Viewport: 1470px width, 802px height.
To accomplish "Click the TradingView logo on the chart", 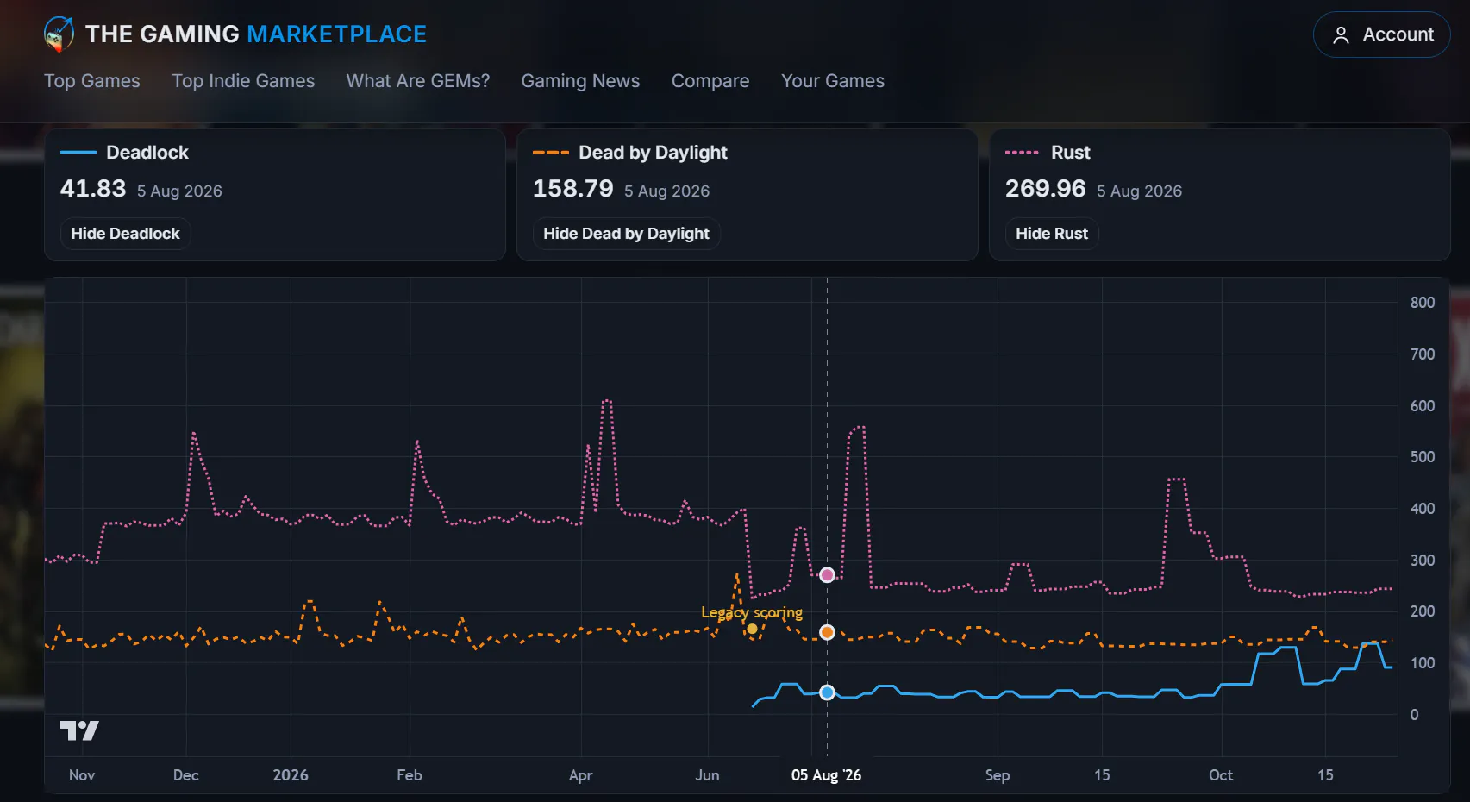I will coord(79,731).
